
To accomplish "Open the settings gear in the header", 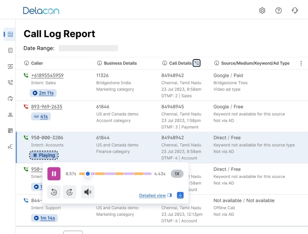I will click(x=262, y=11).
